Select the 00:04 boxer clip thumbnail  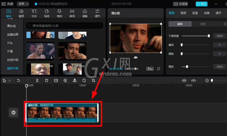pos(40,51)
